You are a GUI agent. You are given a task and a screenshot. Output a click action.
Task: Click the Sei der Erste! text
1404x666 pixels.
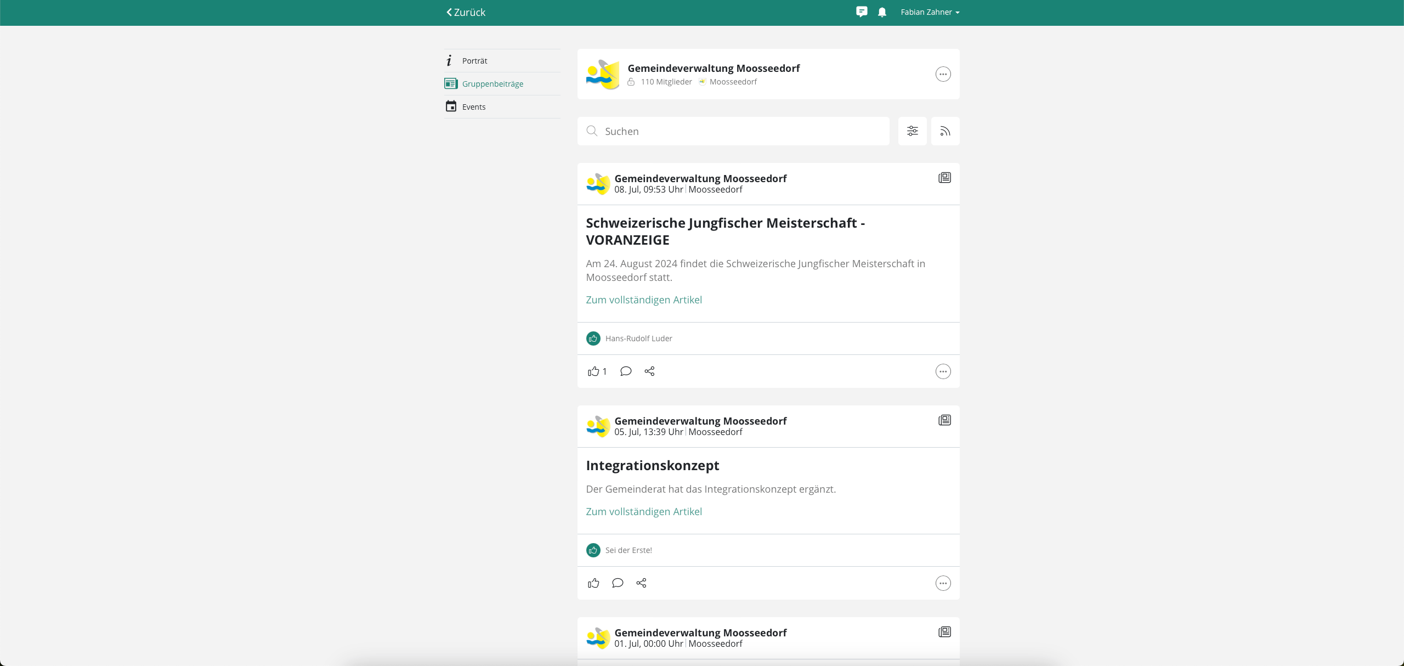click(x=629, y=550)
